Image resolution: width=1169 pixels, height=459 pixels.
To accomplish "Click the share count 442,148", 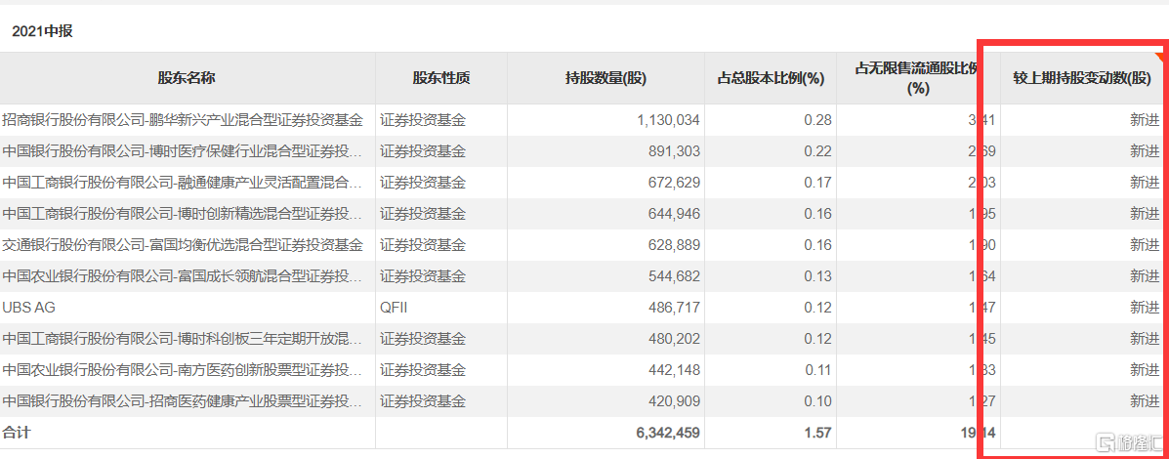I will point(676,370).
